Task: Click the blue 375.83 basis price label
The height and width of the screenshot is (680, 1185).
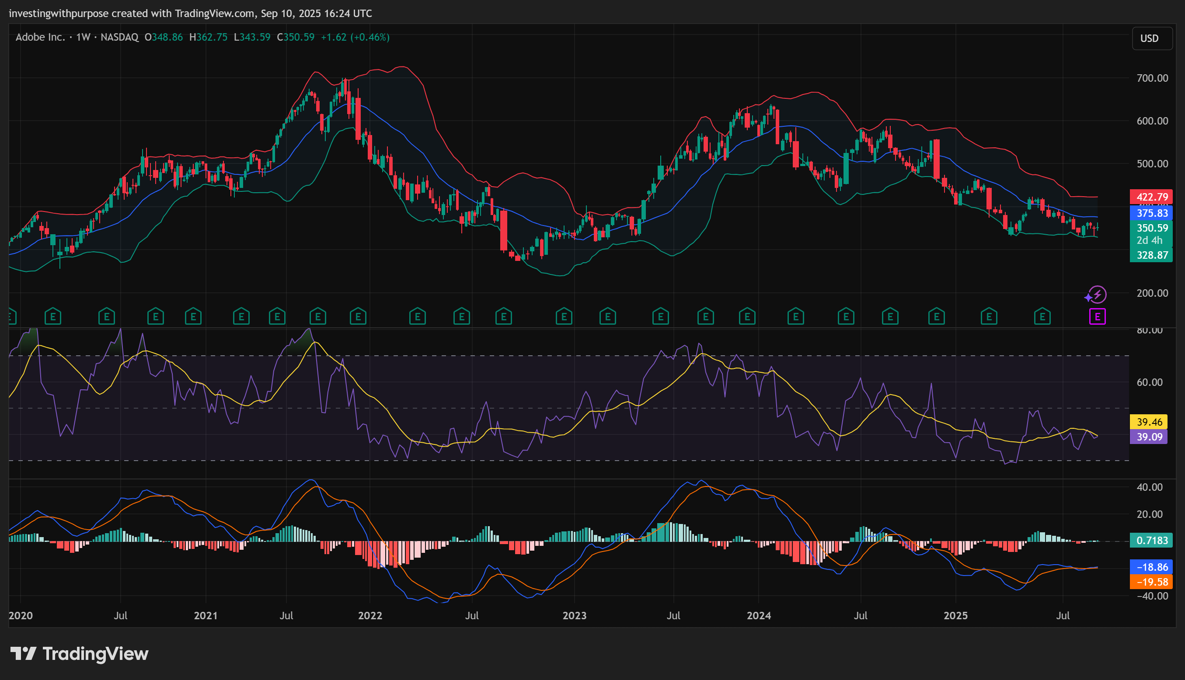Action: click(x=1151, y=213)
